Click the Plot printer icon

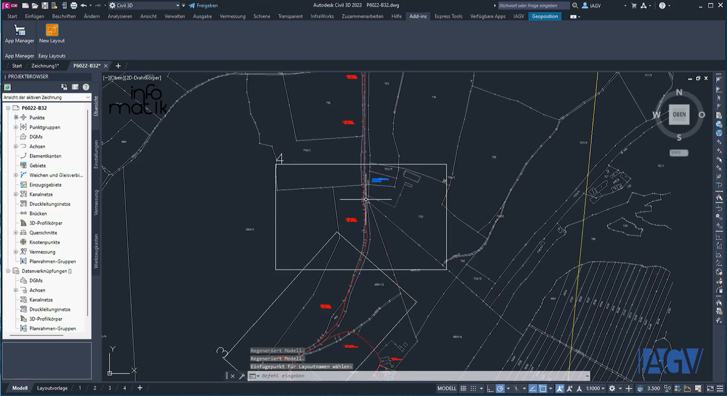click(74, 5)
